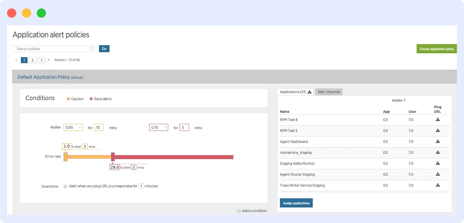Click the red Send alerts legend swatch
The width and height of the screenshot is (464, 223).
click(x=91, y=99)
